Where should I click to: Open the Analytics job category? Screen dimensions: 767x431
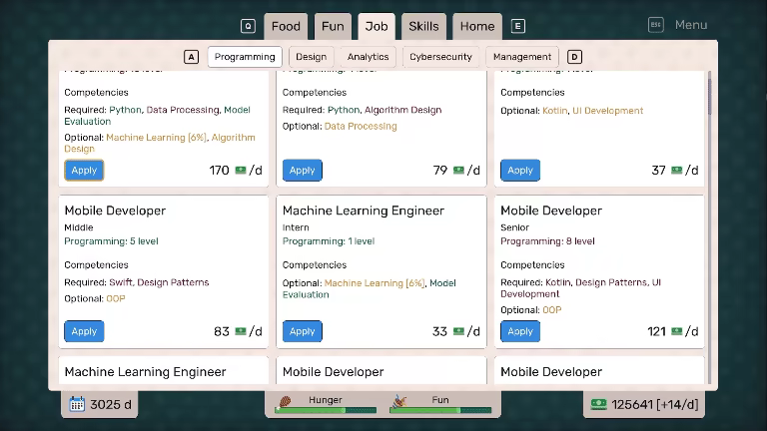pyautogui.click(x=368, y=57)
